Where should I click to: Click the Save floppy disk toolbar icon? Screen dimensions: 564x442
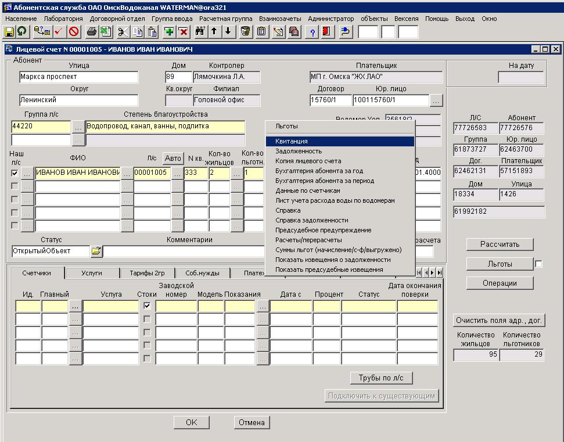9,32
